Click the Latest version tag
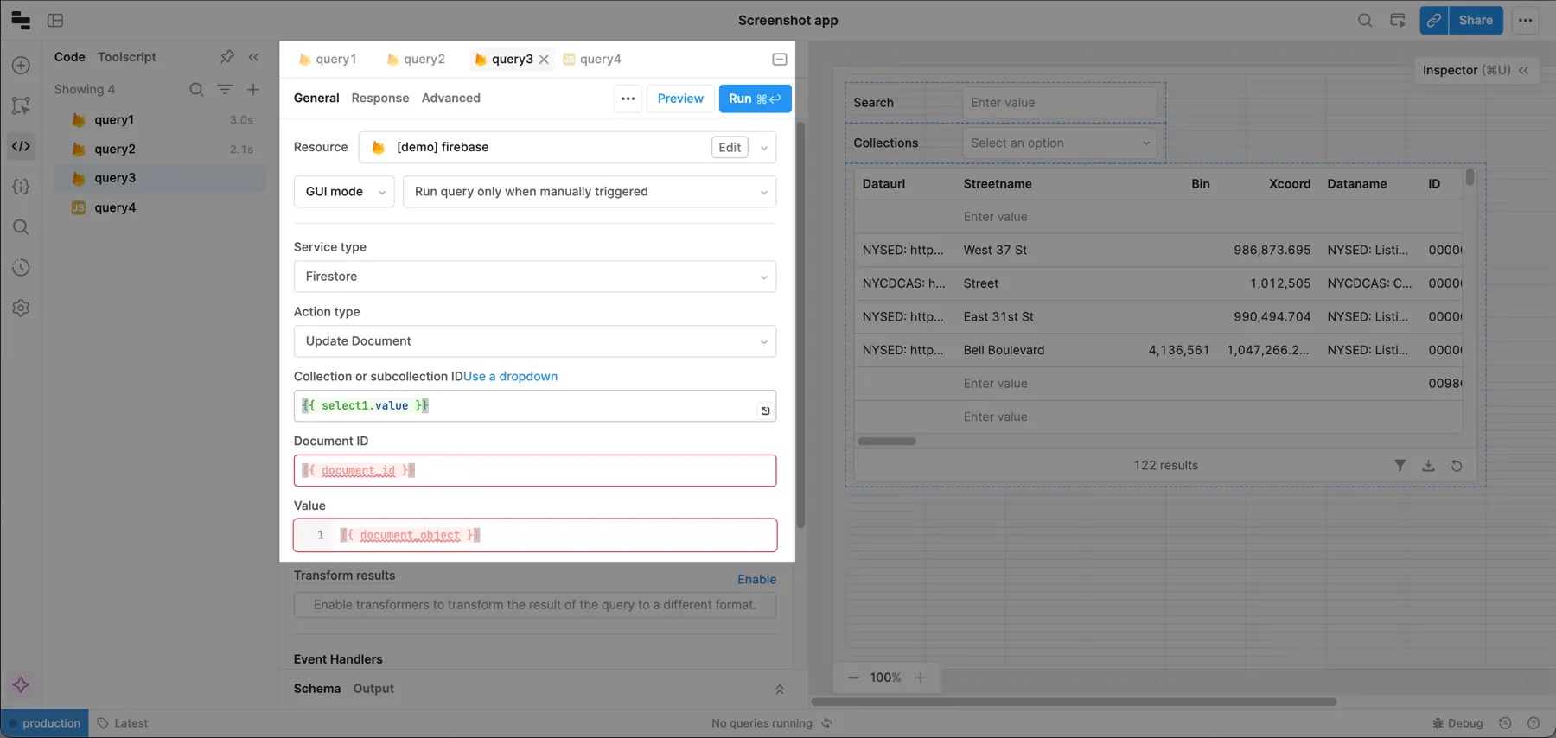Screen dimensions: 1556x738 123,723
